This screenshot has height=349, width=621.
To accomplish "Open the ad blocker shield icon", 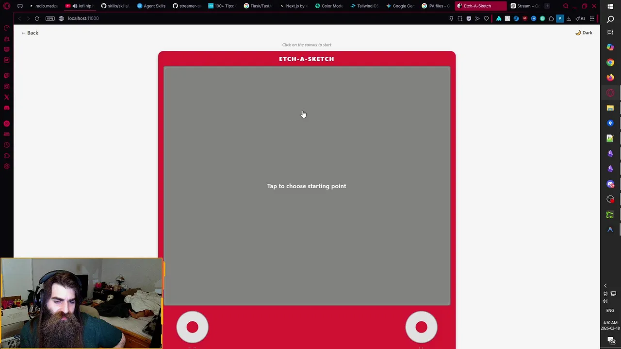I will (x=469, y=18).
